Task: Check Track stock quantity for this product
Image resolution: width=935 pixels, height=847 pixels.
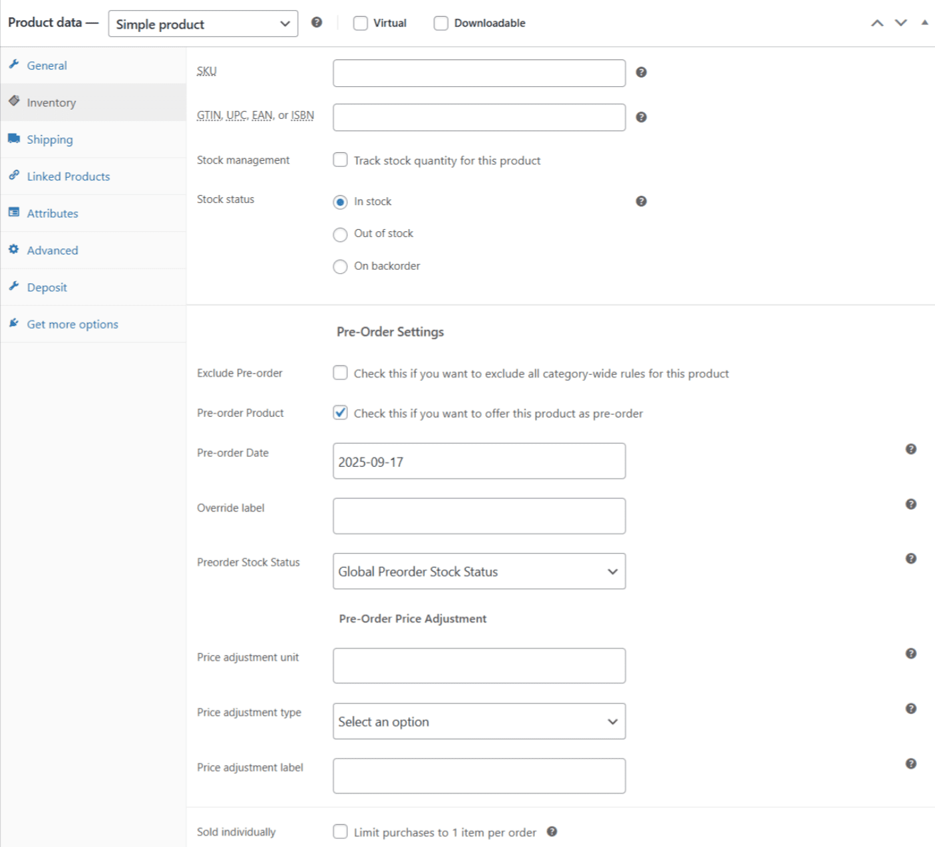Action: [x=340, y=160]
